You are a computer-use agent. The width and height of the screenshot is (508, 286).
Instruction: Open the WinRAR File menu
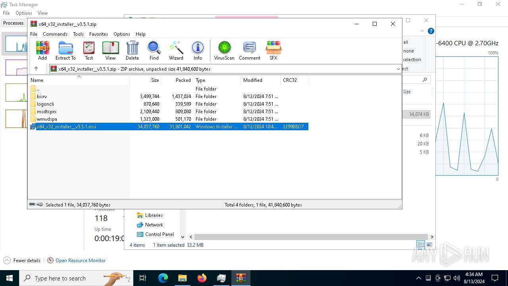pyautogui.click(x=34, y=34)
